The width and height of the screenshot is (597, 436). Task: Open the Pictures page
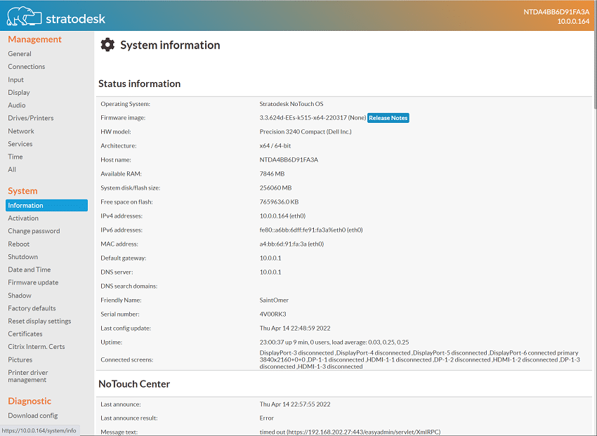tap(20, 359)
